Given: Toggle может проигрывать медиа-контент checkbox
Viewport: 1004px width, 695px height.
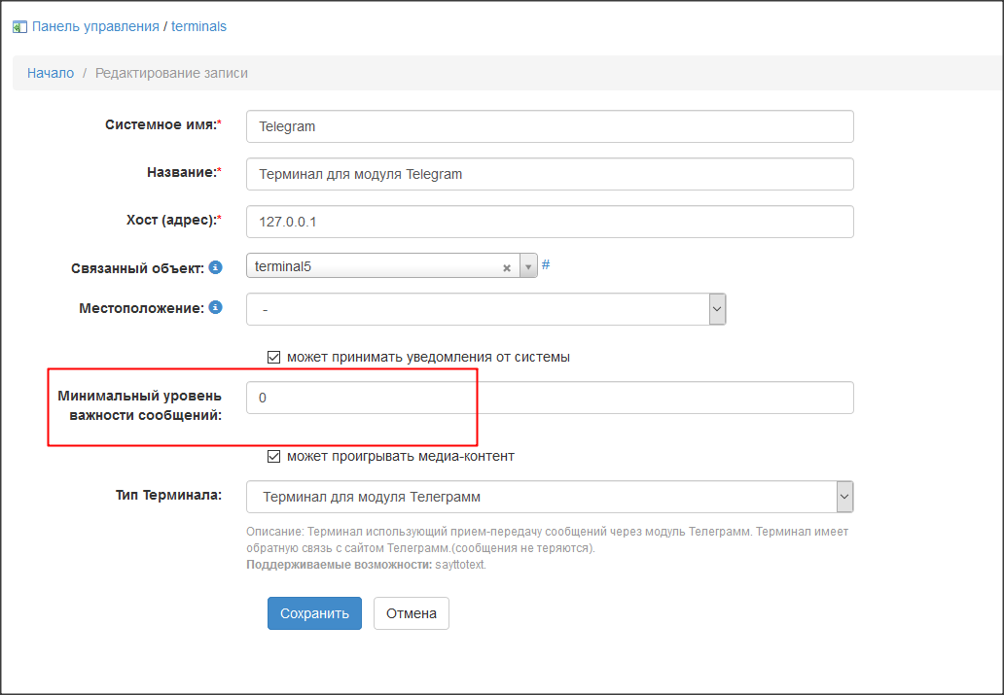Looking at the screenshot, I should tap(274, 456).
